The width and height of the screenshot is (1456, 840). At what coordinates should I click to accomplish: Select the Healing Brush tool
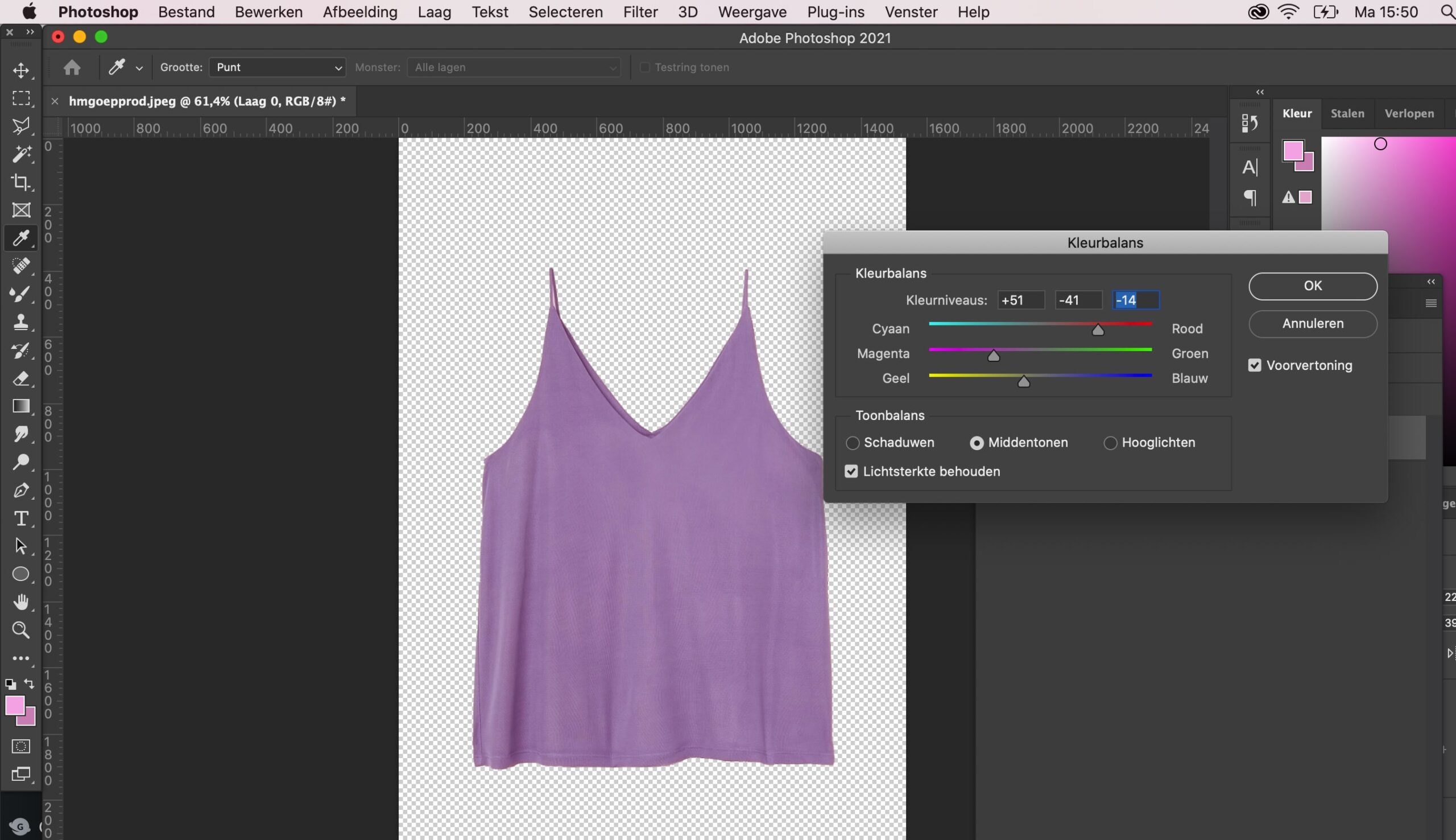pos(21,266)
